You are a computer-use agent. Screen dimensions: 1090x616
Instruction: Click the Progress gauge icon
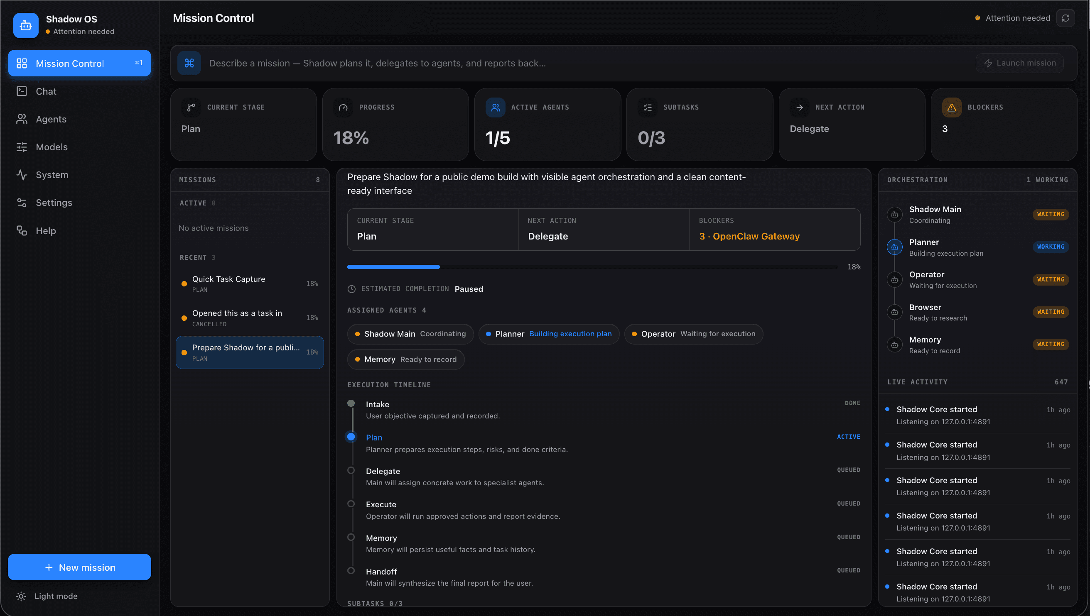pyautogui.click(x=343, y=108)
